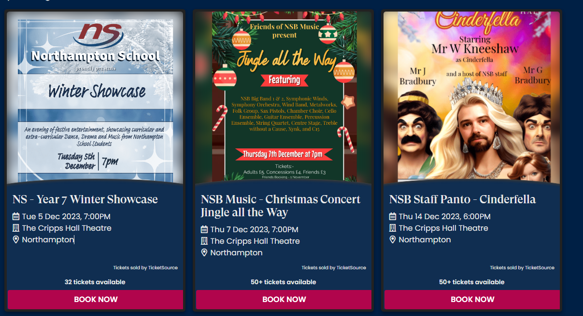
Task: Click building icon beside Winter Showcase venue
Action: click(16, 228)
